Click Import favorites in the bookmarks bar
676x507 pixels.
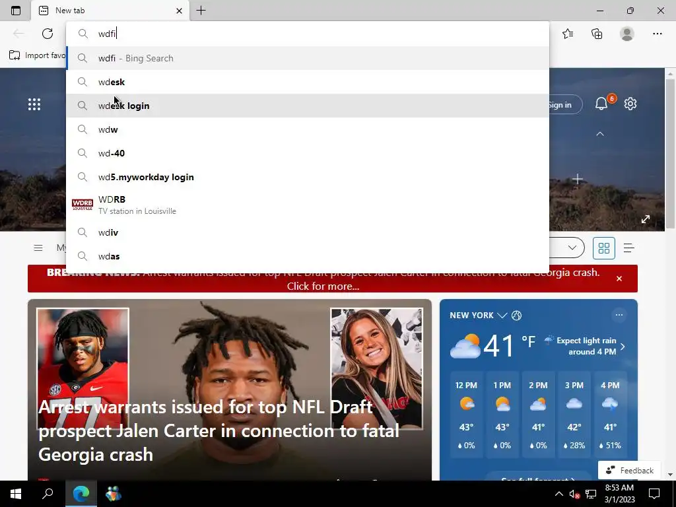coord(37,55)
